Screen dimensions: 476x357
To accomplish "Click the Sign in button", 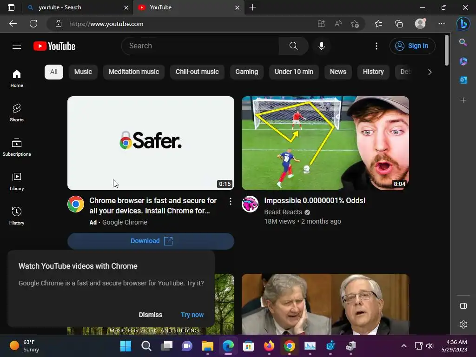I will pos(412,46).
